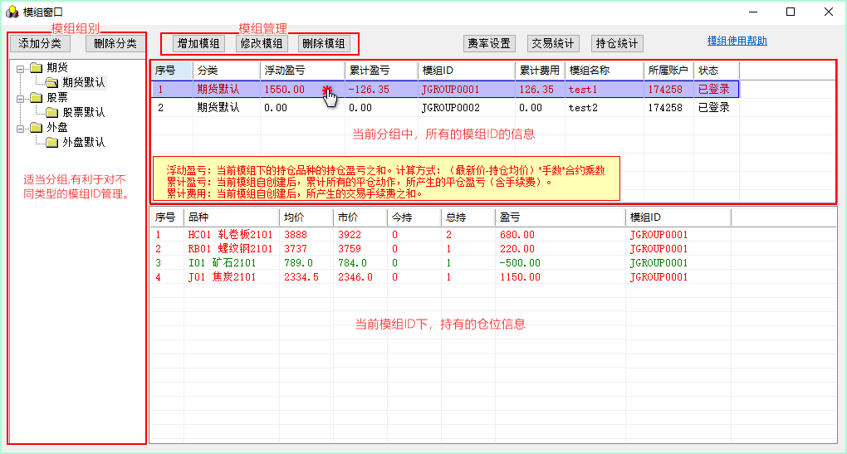This screenshot has height=454, width=847.
Task: Click the 外盘 folder icon
Action: [37, 127]
